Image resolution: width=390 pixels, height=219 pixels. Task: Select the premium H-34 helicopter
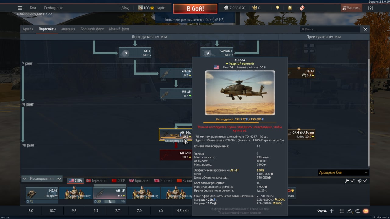pos(301,73)
